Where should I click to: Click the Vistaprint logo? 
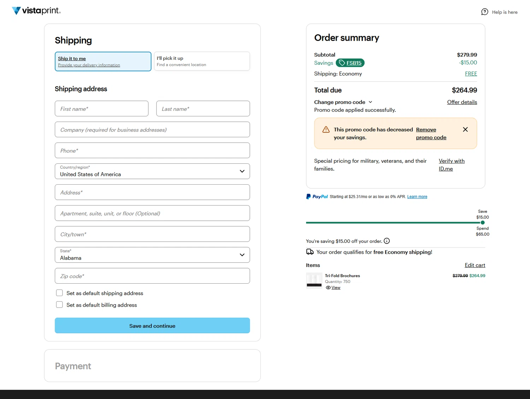point(36,11)
